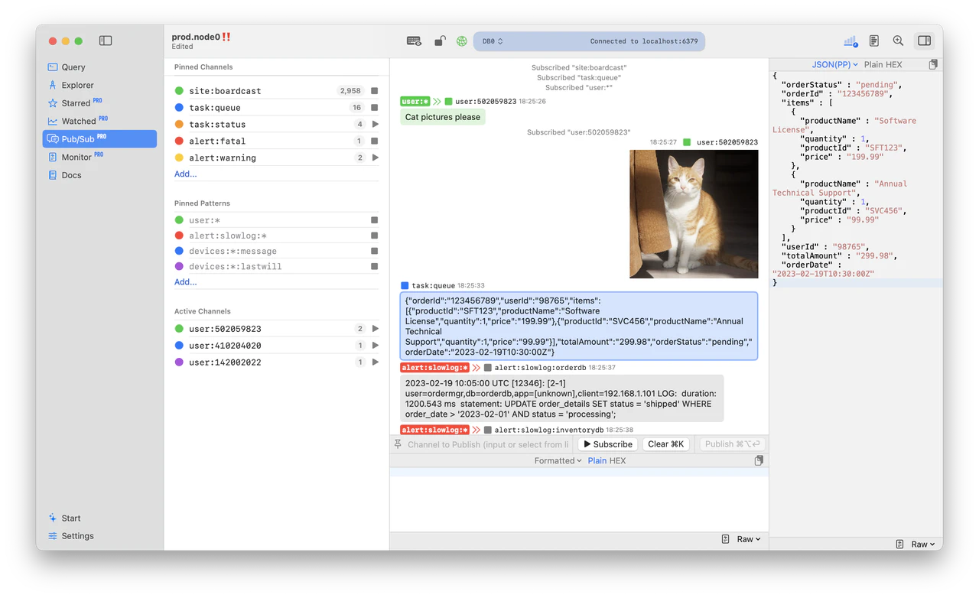Click the magnifier search icon in the toolbar
979x598 pixels.
(x=897, y=40)
